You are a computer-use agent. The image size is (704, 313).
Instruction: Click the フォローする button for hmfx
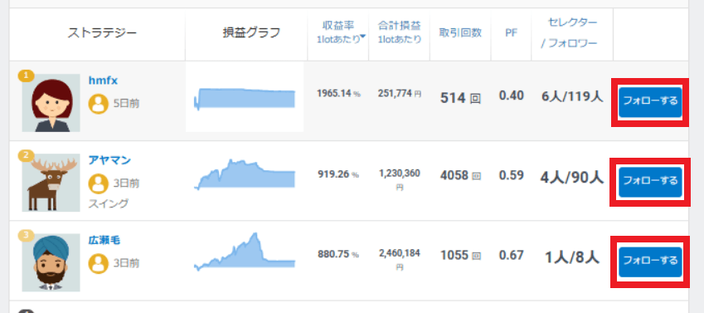point(650,102)
